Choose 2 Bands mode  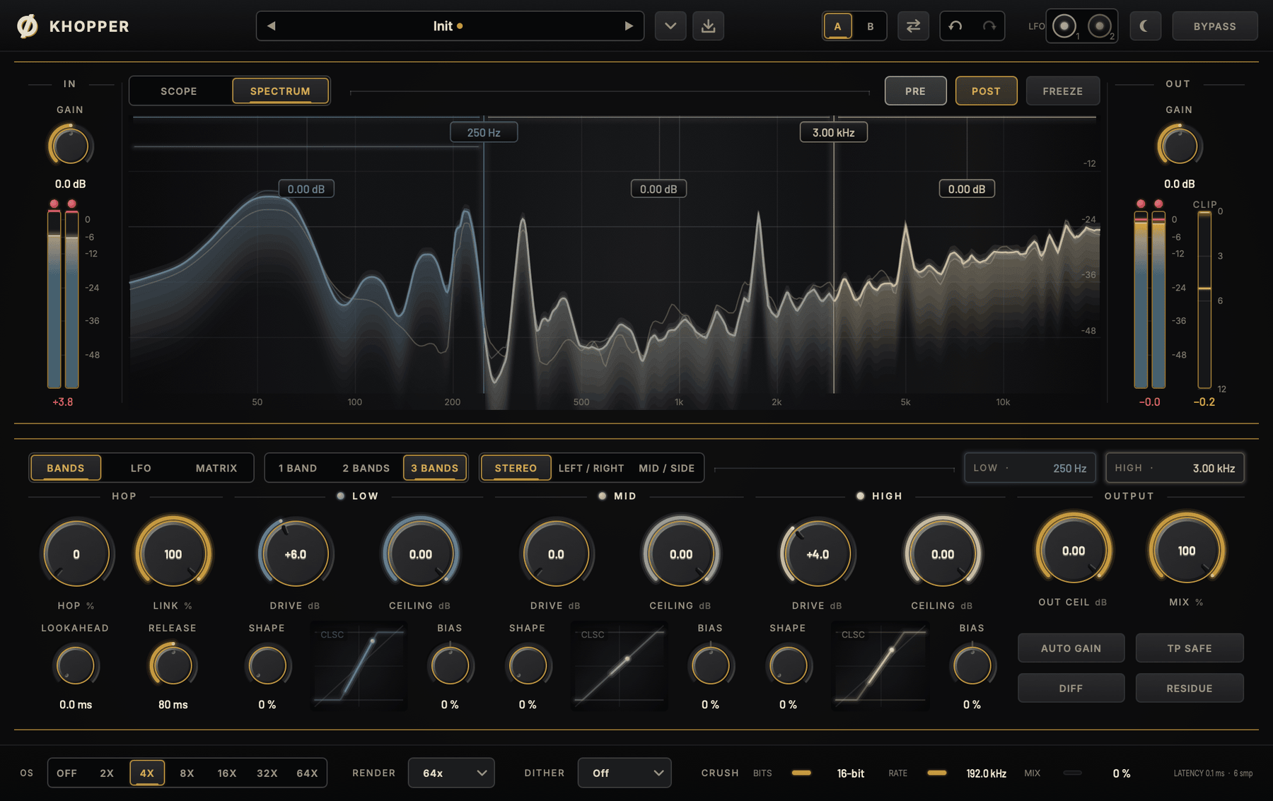tap(366, 468)
